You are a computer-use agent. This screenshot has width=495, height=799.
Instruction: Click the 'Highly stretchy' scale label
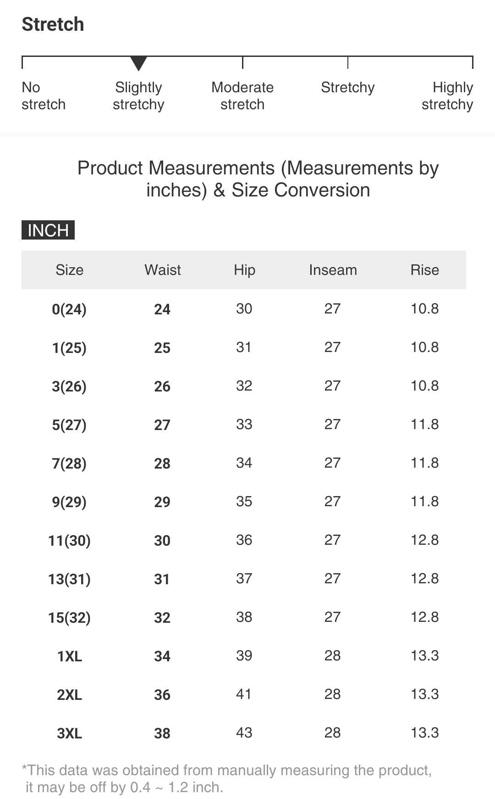click(447, 96)
